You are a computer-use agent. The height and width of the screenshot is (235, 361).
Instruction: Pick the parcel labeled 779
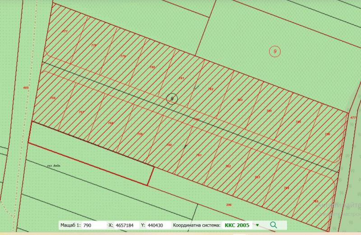click(123, 56)
